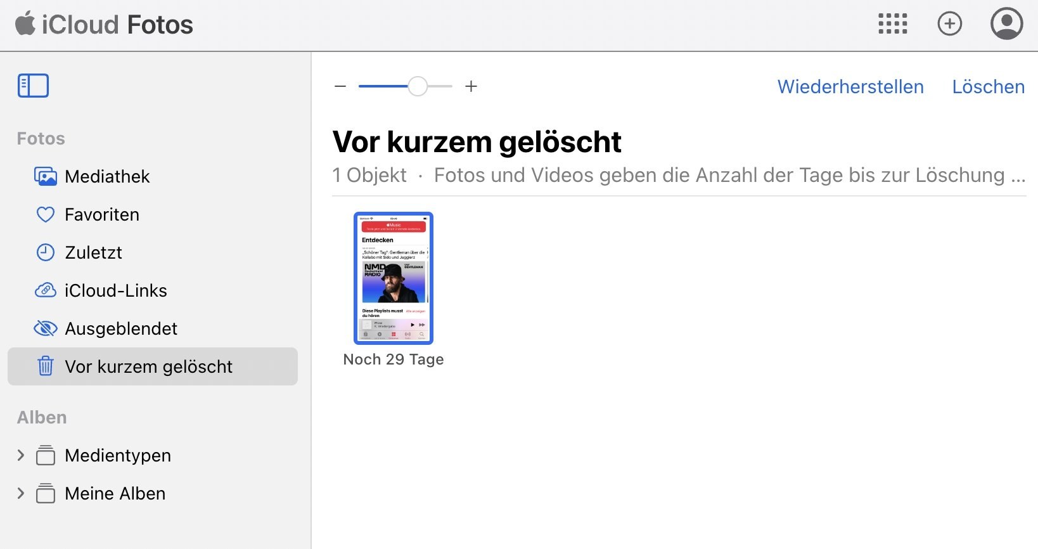
Task: Click the Alben sidebar section header
Action: point(42,417)
